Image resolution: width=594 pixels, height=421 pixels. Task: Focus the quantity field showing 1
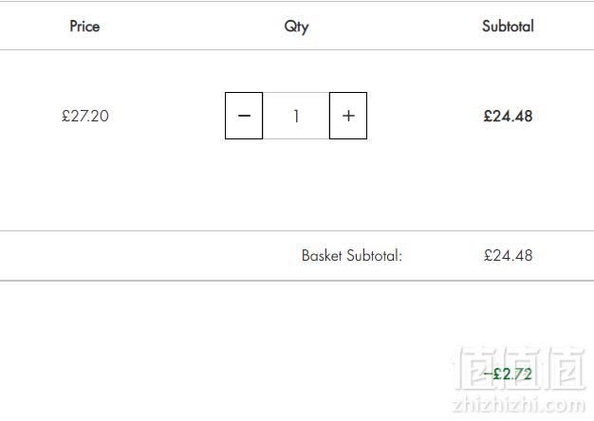click(x=296, y=116)
